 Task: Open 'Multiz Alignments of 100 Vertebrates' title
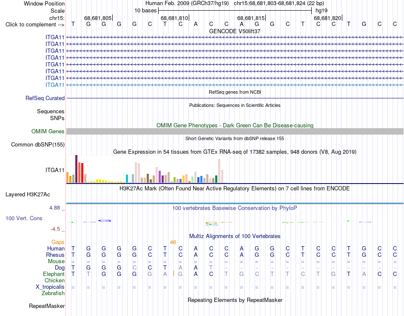(235, 236)
